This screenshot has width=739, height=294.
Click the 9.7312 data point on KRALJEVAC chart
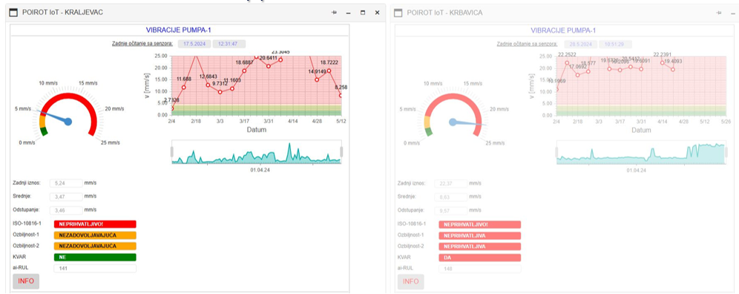[220, 92]
